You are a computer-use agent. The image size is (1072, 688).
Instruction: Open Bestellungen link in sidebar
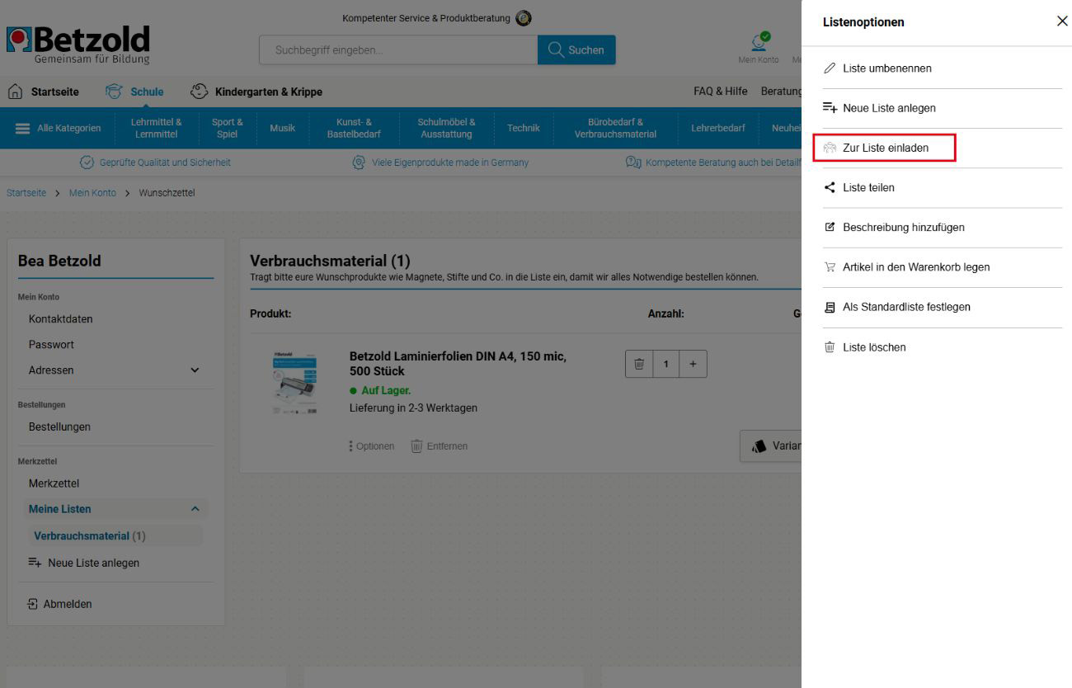tap(59, 427)
